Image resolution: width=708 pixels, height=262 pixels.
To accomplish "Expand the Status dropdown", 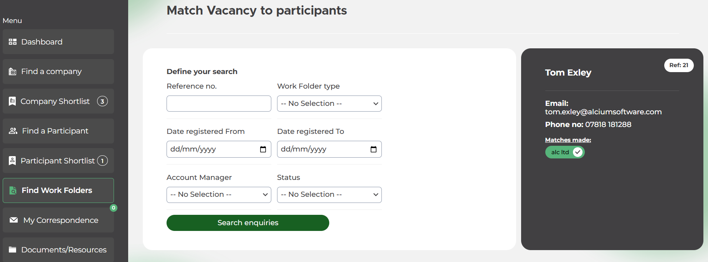I will 329,195.
